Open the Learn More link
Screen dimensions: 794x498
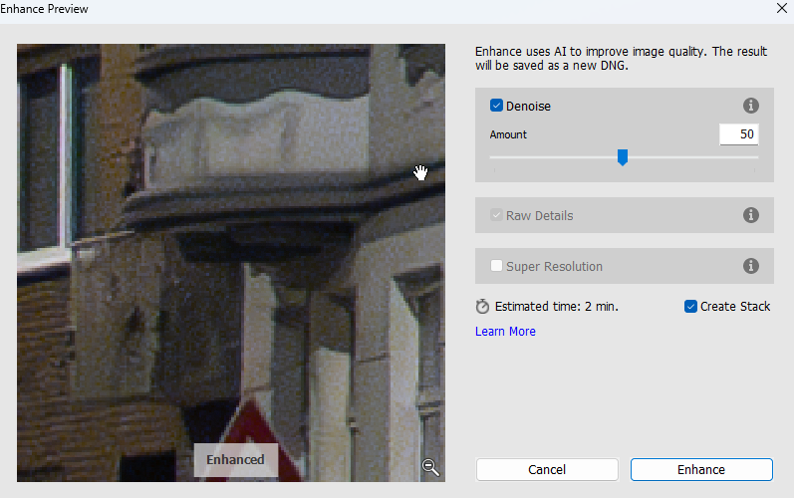[505, 331]
